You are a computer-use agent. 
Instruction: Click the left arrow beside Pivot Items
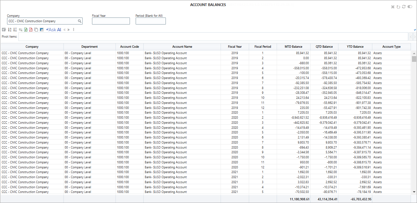[x=410, y=37]
